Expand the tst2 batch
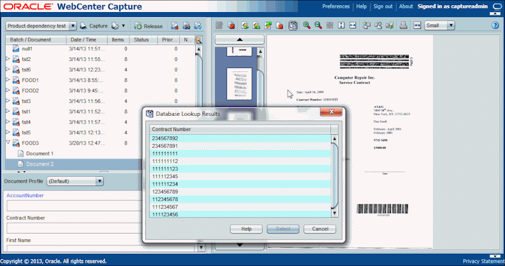 [8, 59]
